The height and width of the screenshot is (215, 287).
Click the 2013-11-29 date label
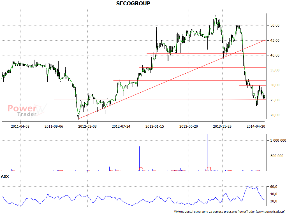222,126
